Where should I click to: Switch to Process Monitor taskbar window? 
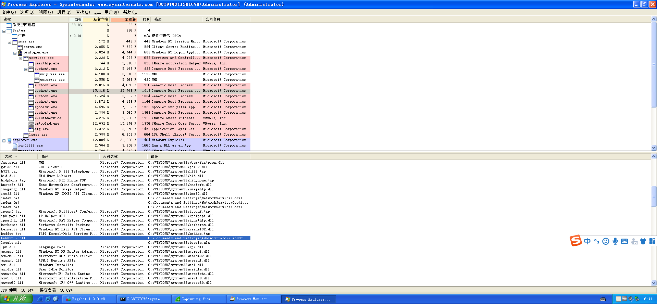(253, 299)
